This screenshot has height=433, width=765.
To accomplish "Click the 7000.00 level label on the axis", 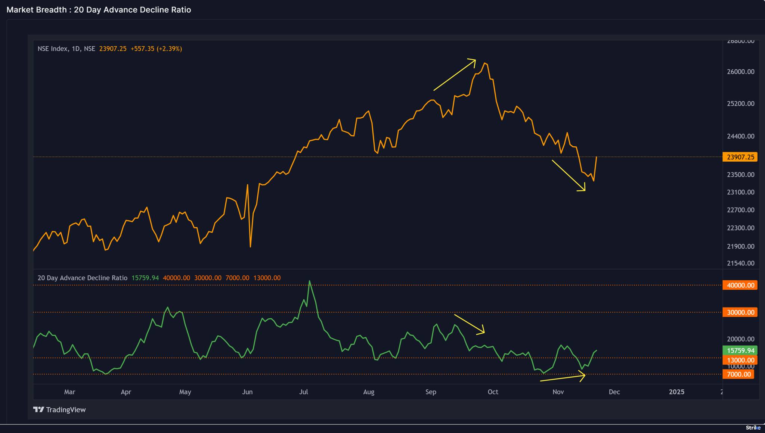I will click(x=738, y=374).
